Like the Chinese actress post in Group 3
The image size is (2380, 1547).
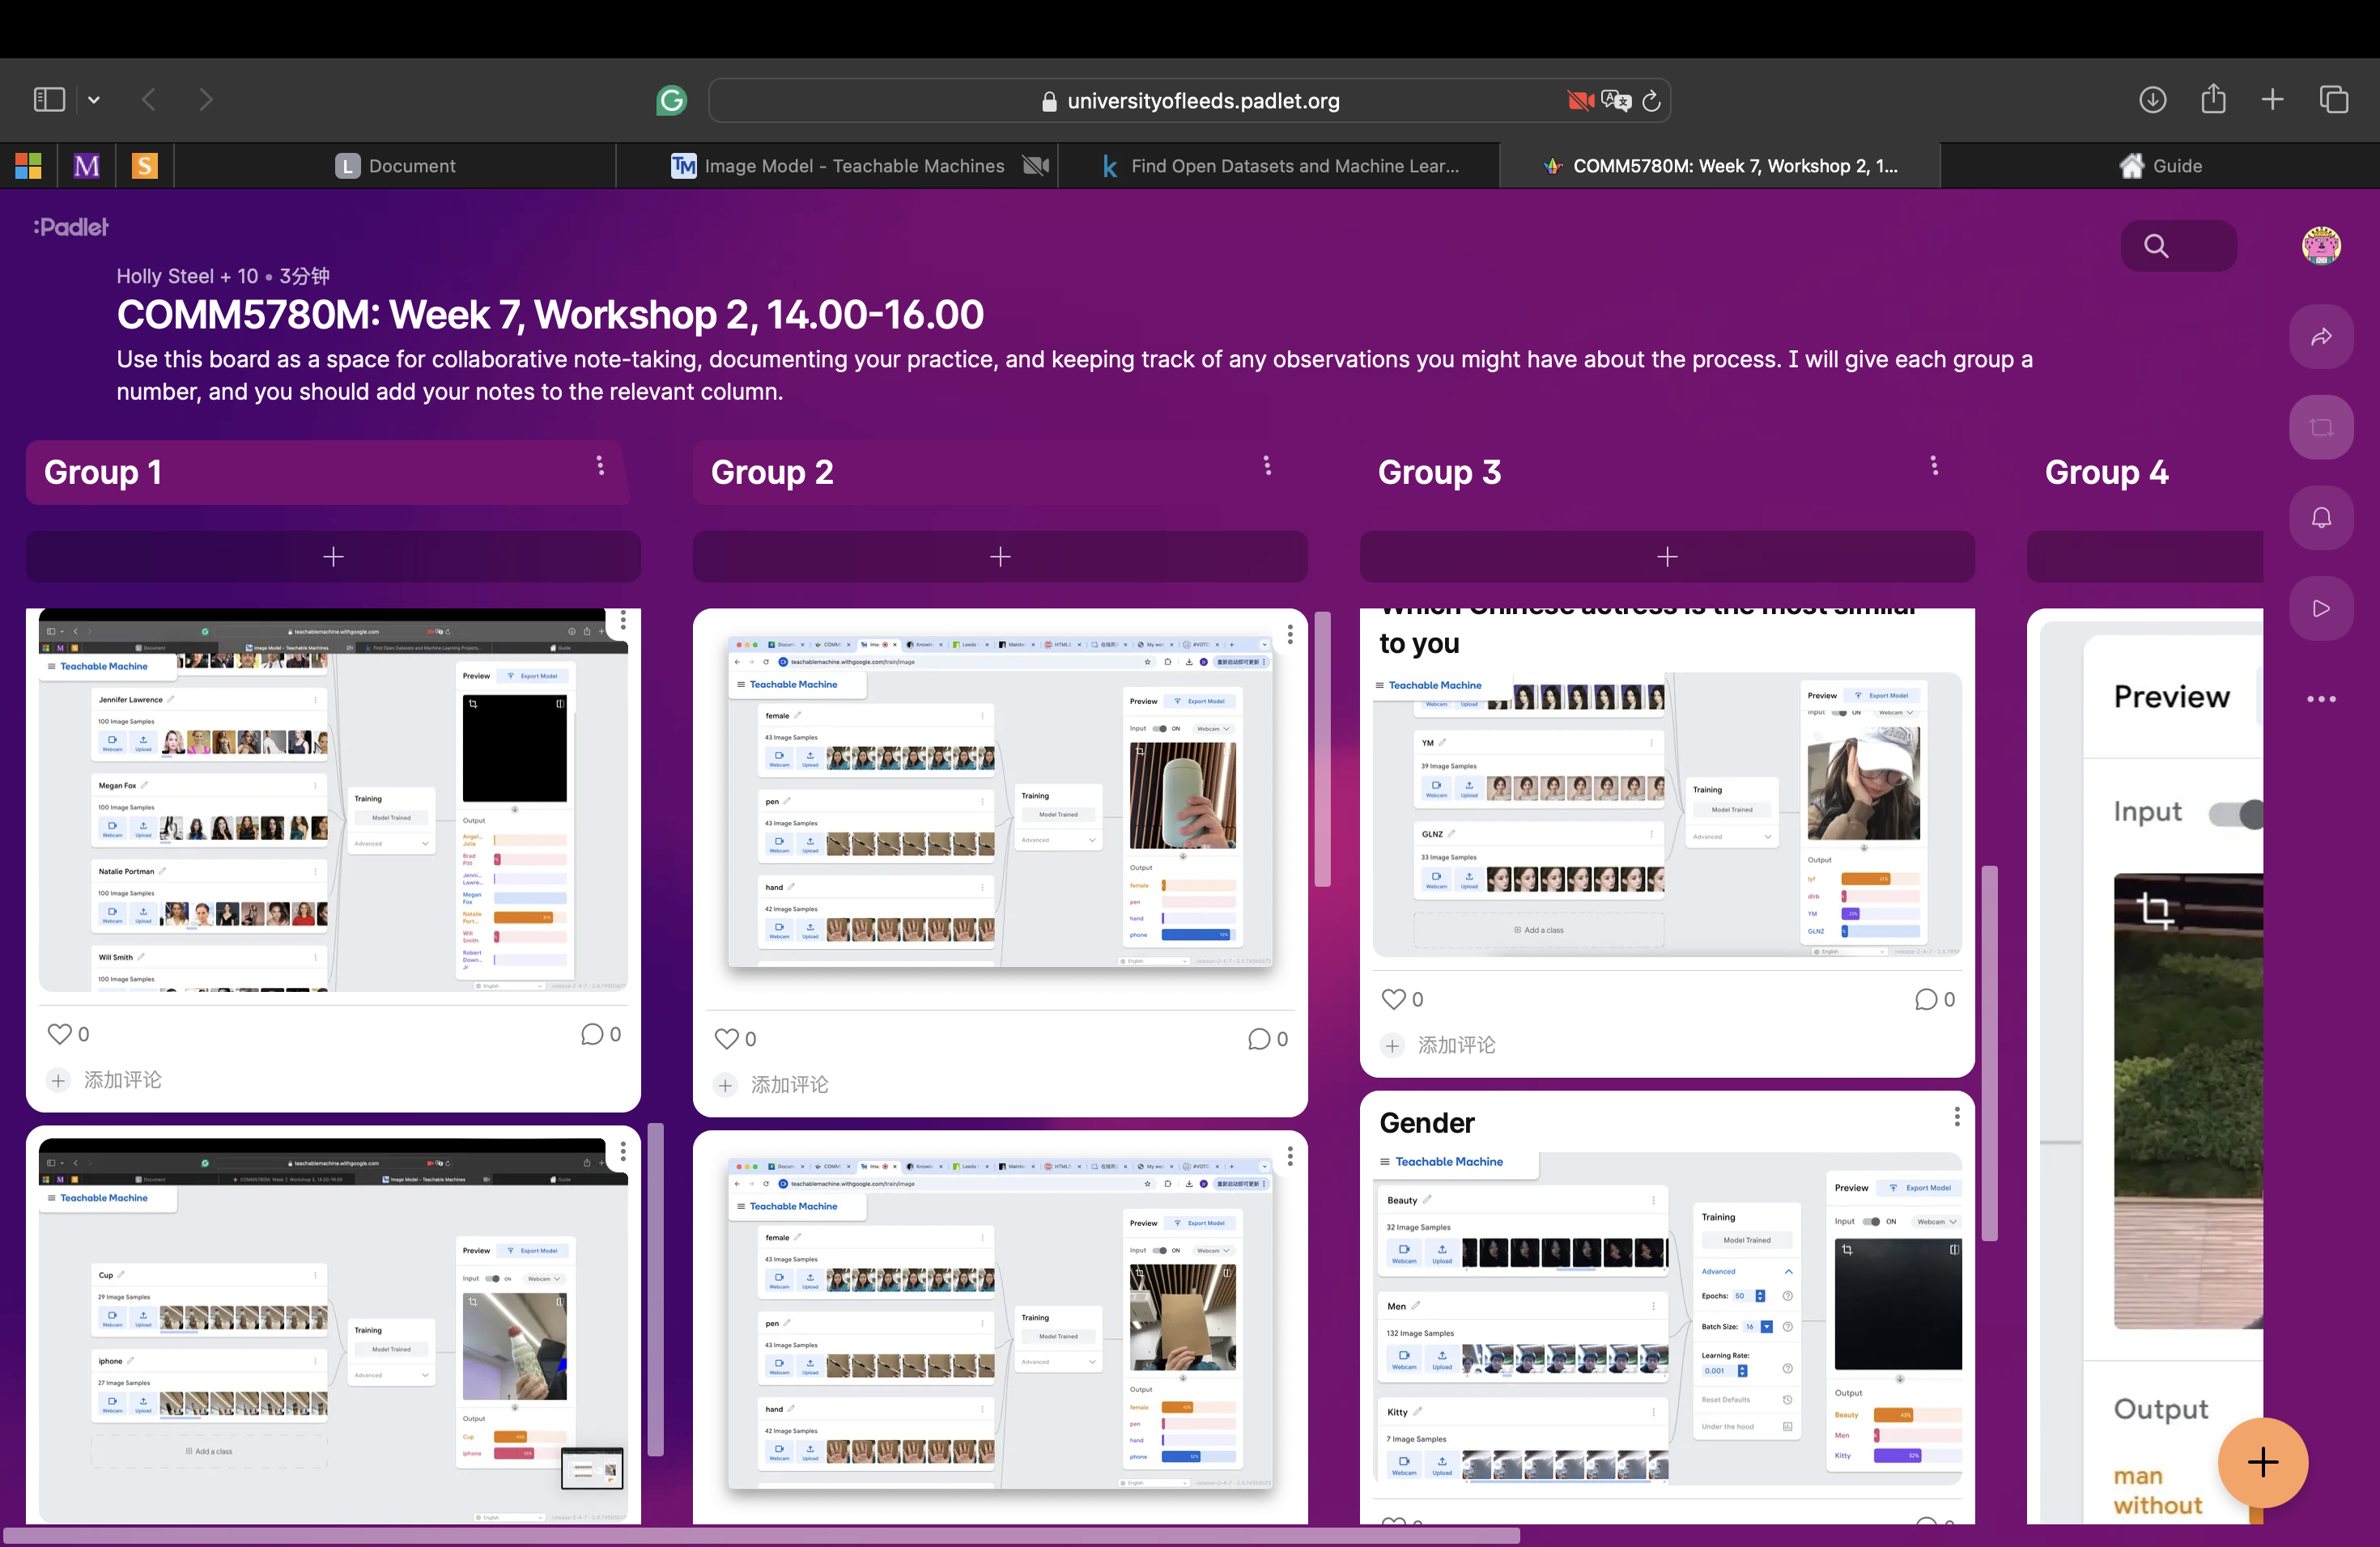click(x=1393, y=999)
